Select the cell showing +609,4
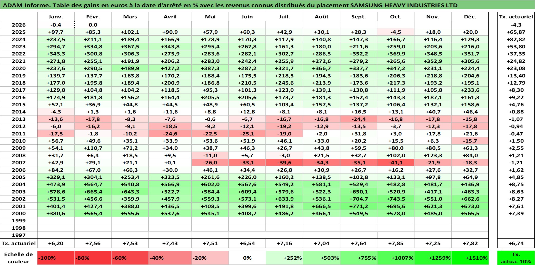The image size is (535, 265). [247, 192]
